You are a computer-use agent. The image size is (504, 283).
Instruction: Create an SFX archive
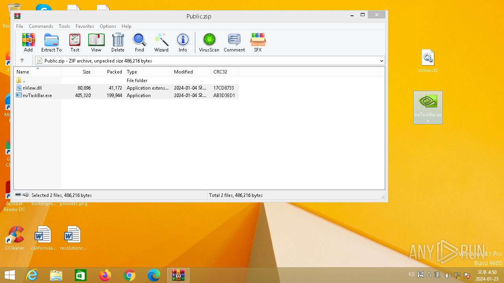tap(258, 42)
